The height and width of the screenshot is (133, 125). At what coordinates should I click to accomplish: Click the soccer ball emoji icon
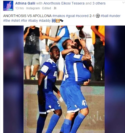click(98, 16)
